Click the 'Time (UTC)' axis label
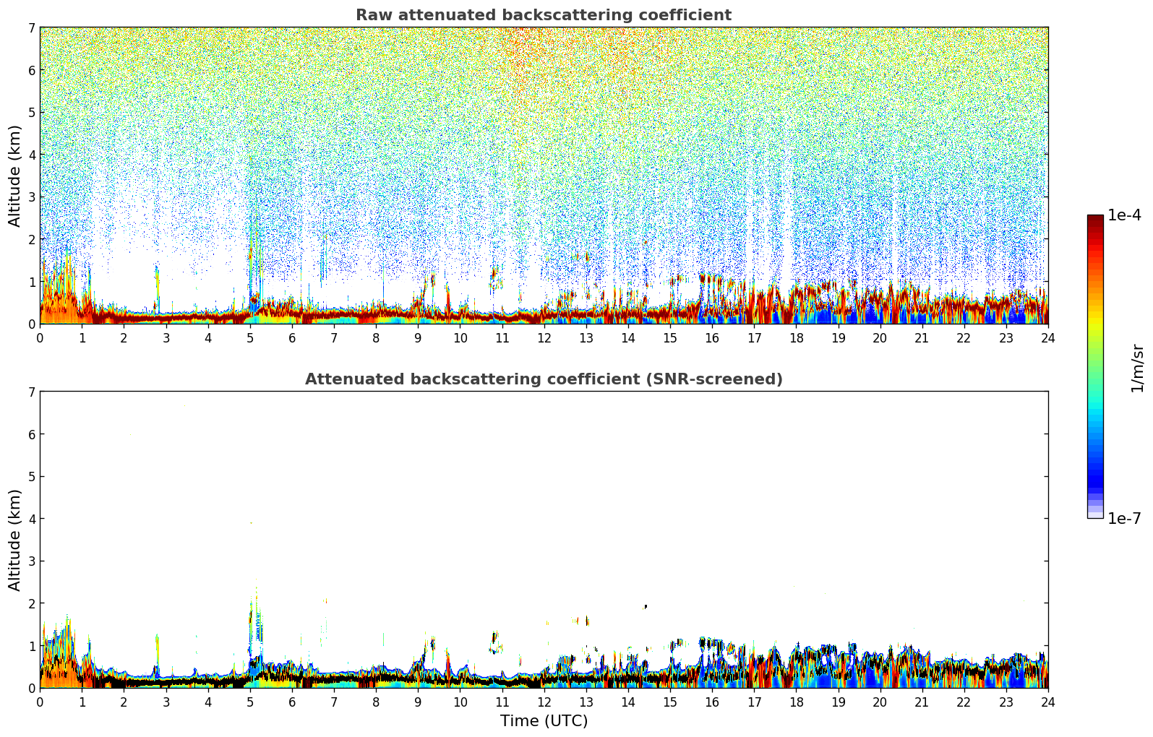1153x737 pixels. 544,721
